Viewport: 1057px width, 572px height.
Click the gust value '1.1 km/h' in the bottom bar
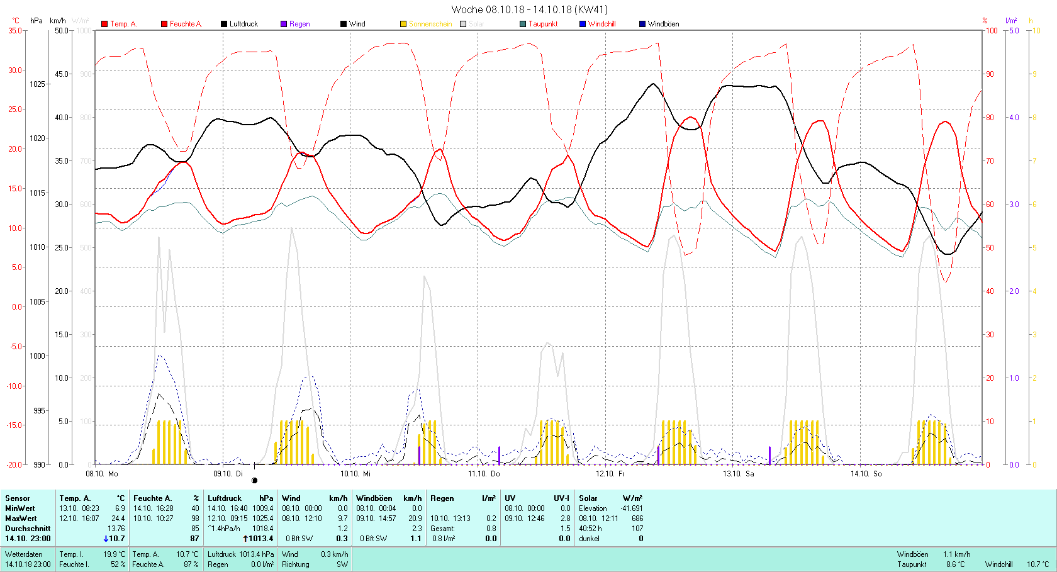point(956,554)
